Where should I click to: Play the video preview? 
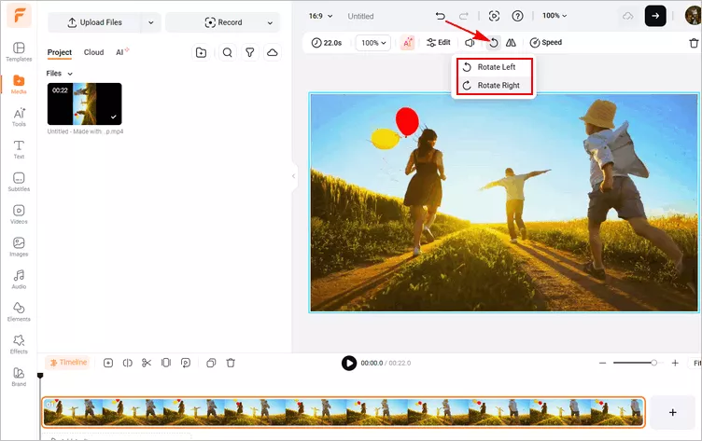pyautogui.click(x=348, y=363)
